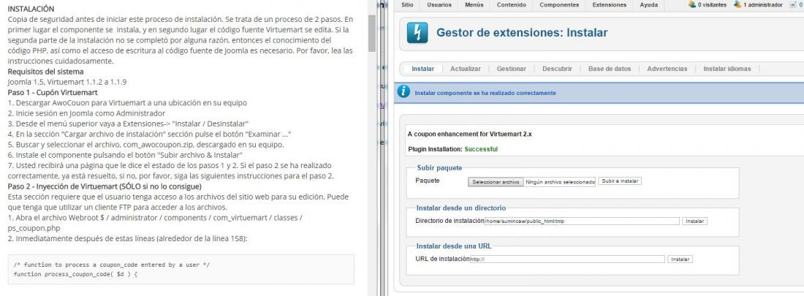The height and width of the screenshot is (296, 804).
Task: Open the Menús menu
Action: point(474,4)
